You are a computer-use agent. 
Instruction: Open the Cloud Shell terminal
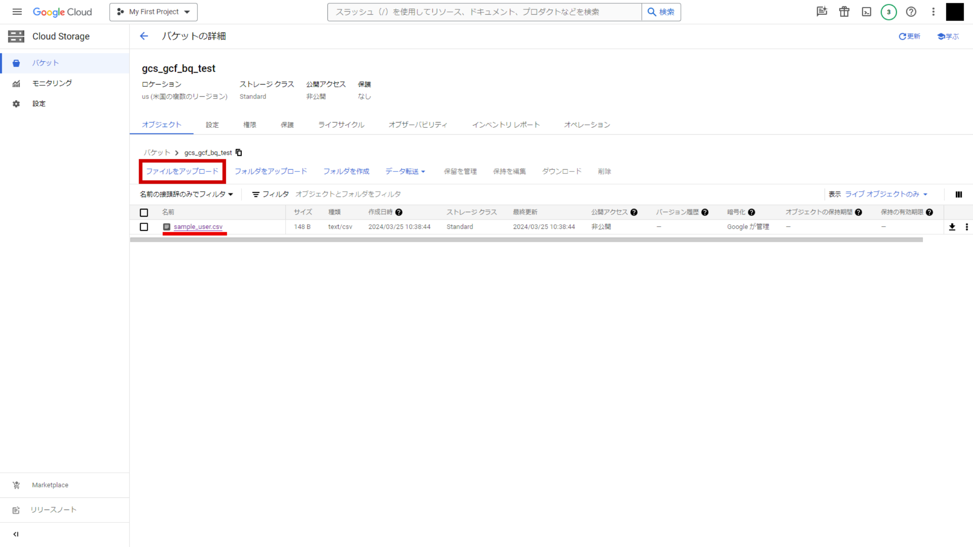(x=866, y=12)
